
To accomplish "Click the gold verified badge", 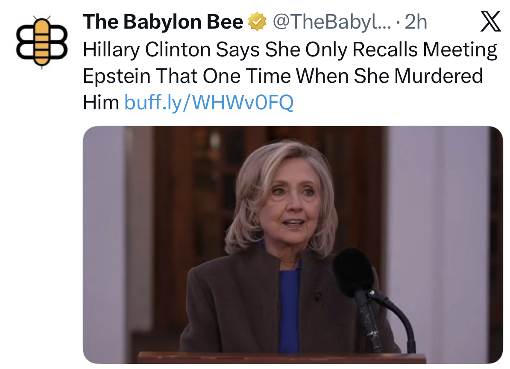I will tap(257, 22).
